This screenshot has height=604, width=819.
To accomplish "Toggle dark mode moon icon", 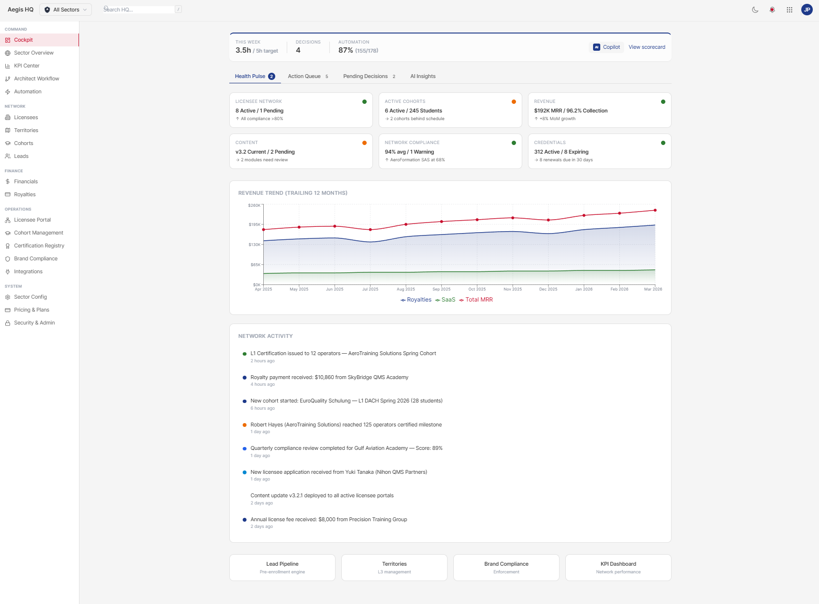I will (755, 10).
